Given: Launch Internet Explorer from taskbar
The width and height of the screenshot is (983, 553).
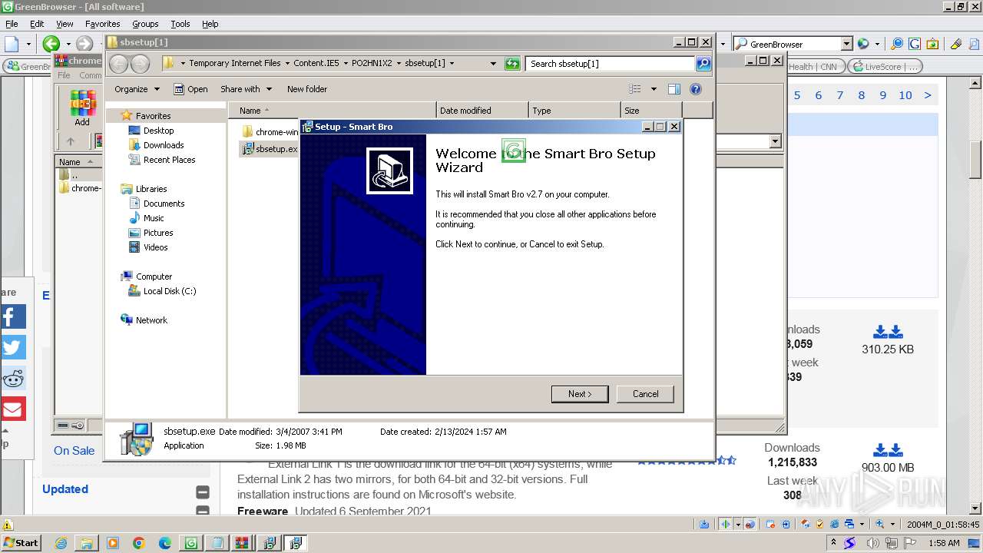Looking at the screenshot, I should coord(61,543).
